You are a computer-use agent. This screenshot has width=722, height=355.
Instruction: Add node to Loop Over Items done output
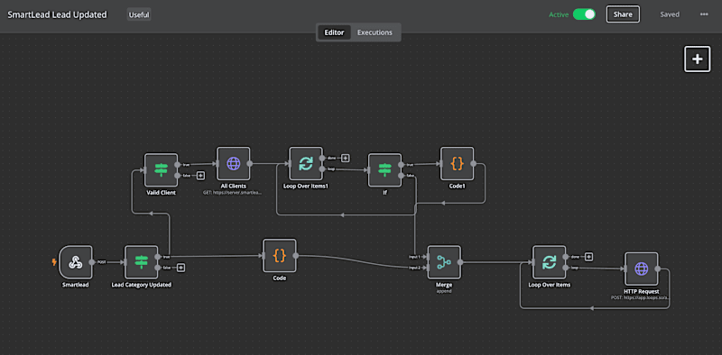pyautogui.click(x=588, y=257)
